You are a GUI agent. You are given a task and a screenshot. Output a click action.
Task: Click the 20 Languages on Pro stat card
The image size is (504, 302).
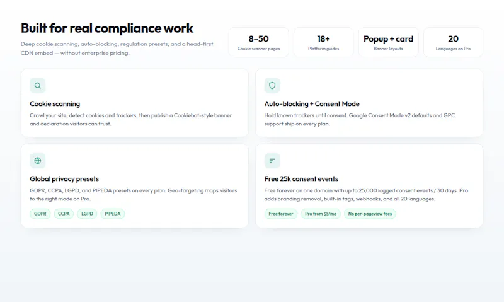[453, 42]
